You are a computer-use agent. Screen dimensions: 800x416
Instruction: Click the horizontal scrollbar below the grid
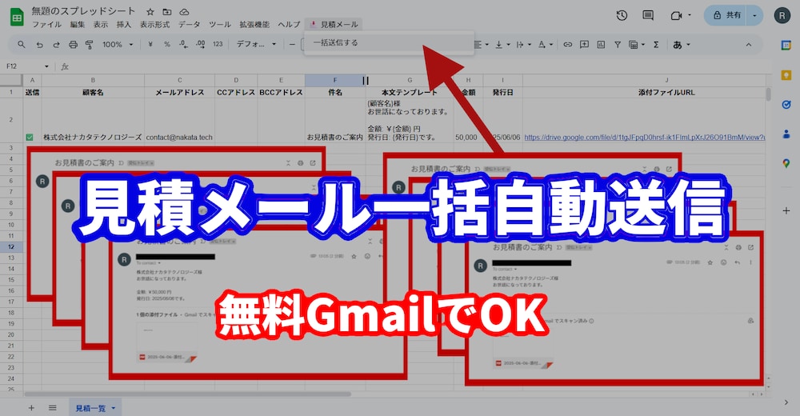(x=188, y=394)
